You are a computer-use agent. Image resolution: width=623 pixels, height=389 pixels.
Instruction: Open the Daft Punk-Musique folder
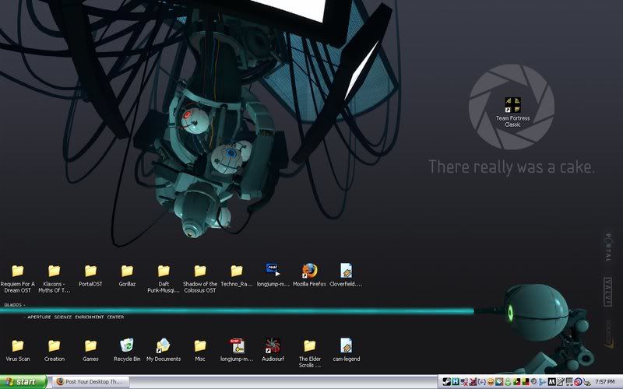(164, 271)
